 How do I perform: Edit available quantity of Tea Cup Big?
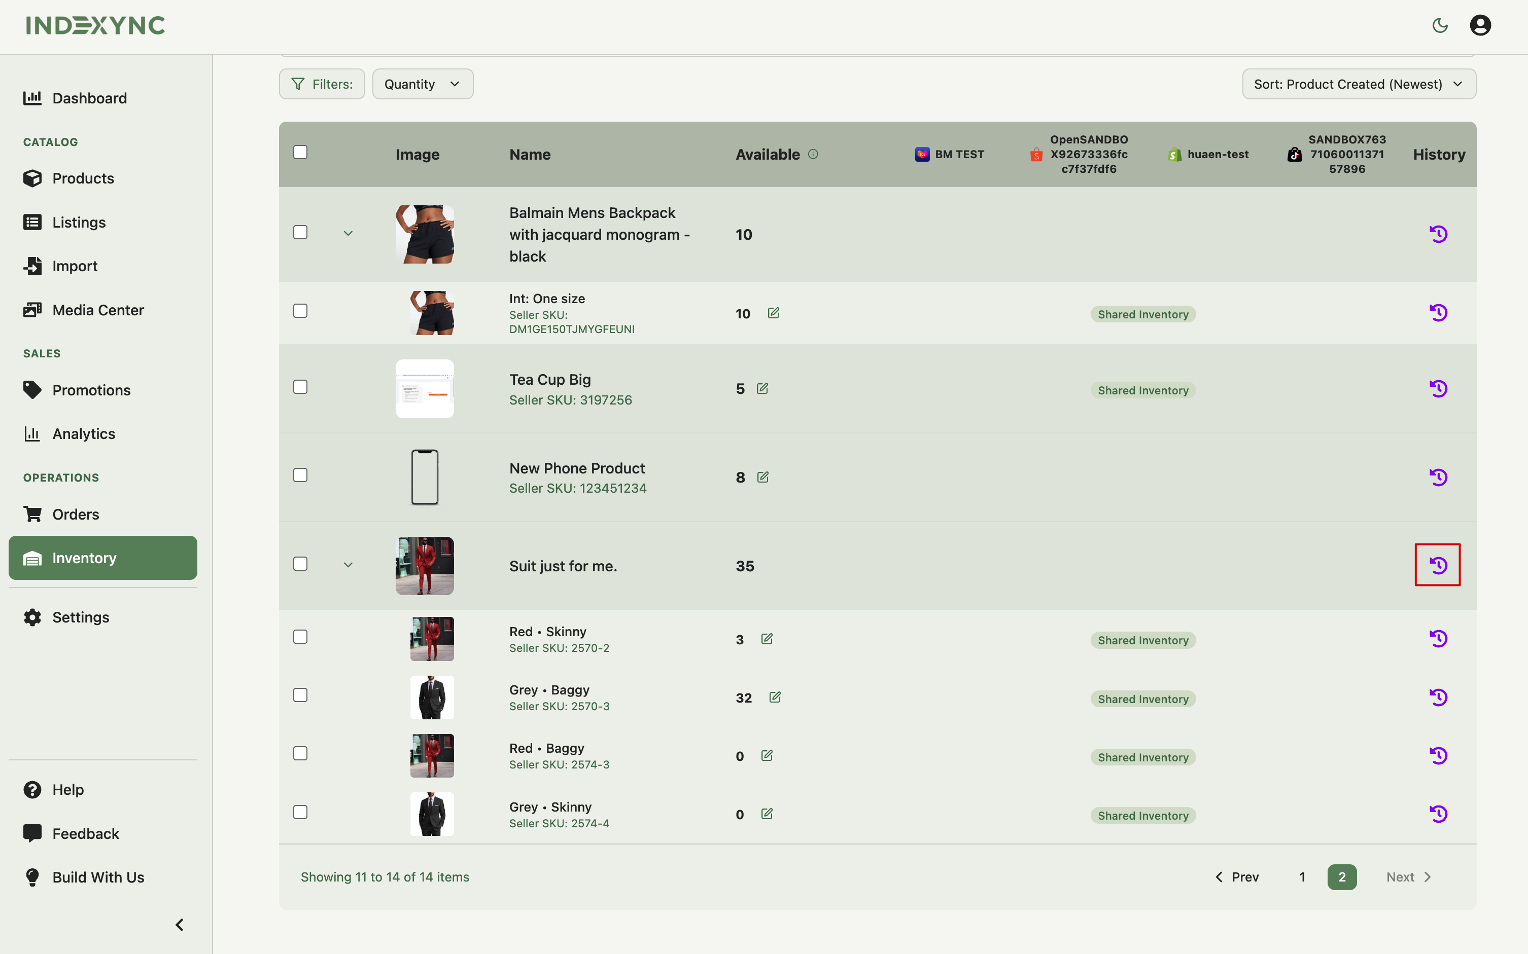point(762,389)
